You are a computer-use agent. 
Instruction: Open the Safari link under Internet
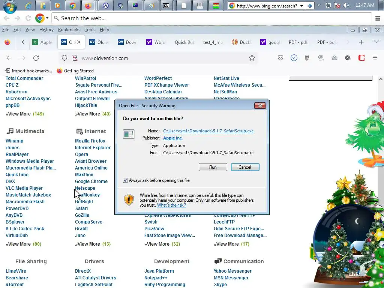[x=81, y=208]
